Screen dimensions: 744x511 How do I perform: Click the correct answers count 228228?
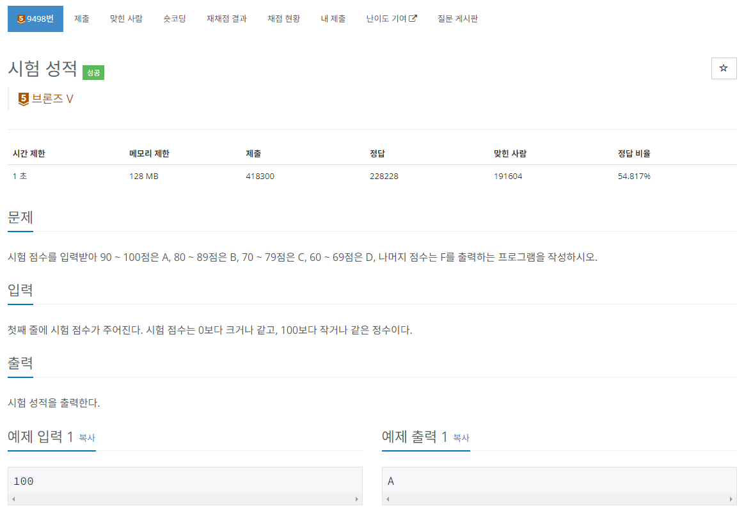coord(384,177)
